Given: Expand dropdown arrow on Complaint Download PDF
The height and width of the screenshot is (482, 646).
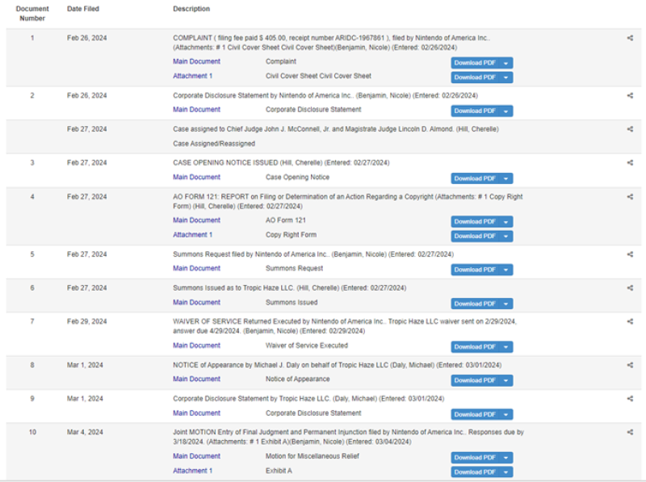Looking at the screenshot, I should tap(505, 63).
